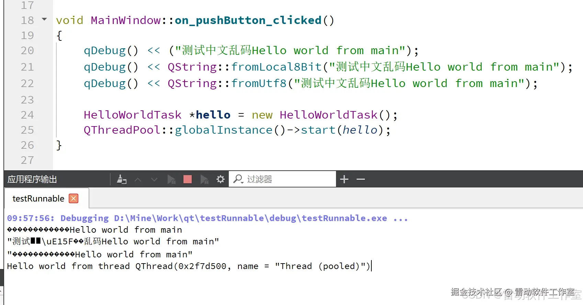This screenshot has height=305, width=583.
Task: Zoom out output text with minus
Action: click(x=361, y=179)
